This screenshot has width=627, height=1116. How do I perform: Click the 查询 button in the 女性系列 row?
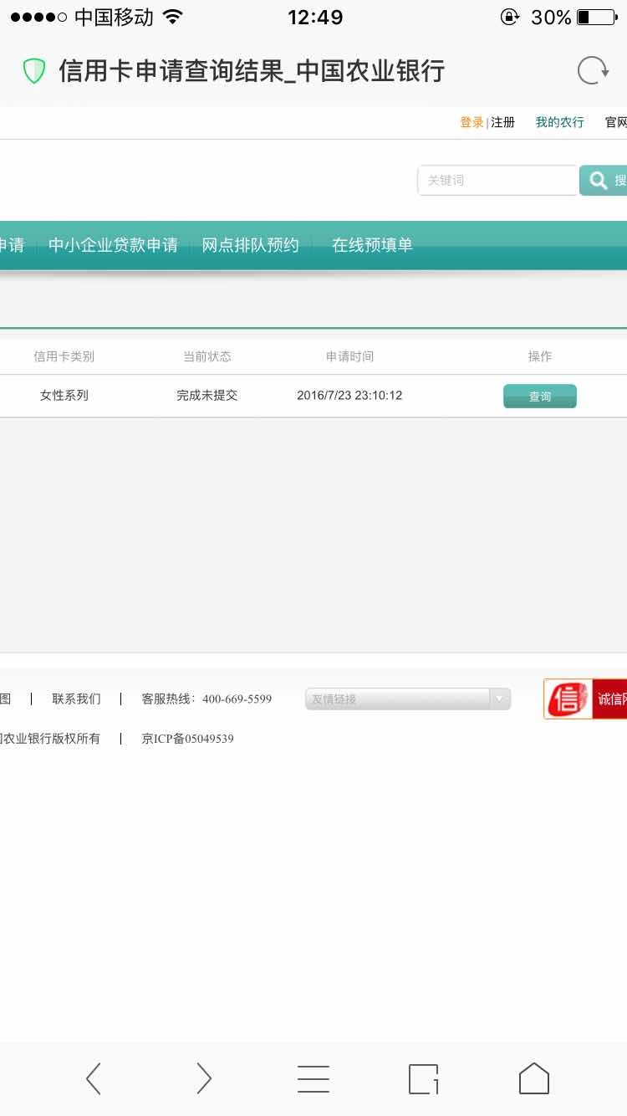tap(540, 397)
